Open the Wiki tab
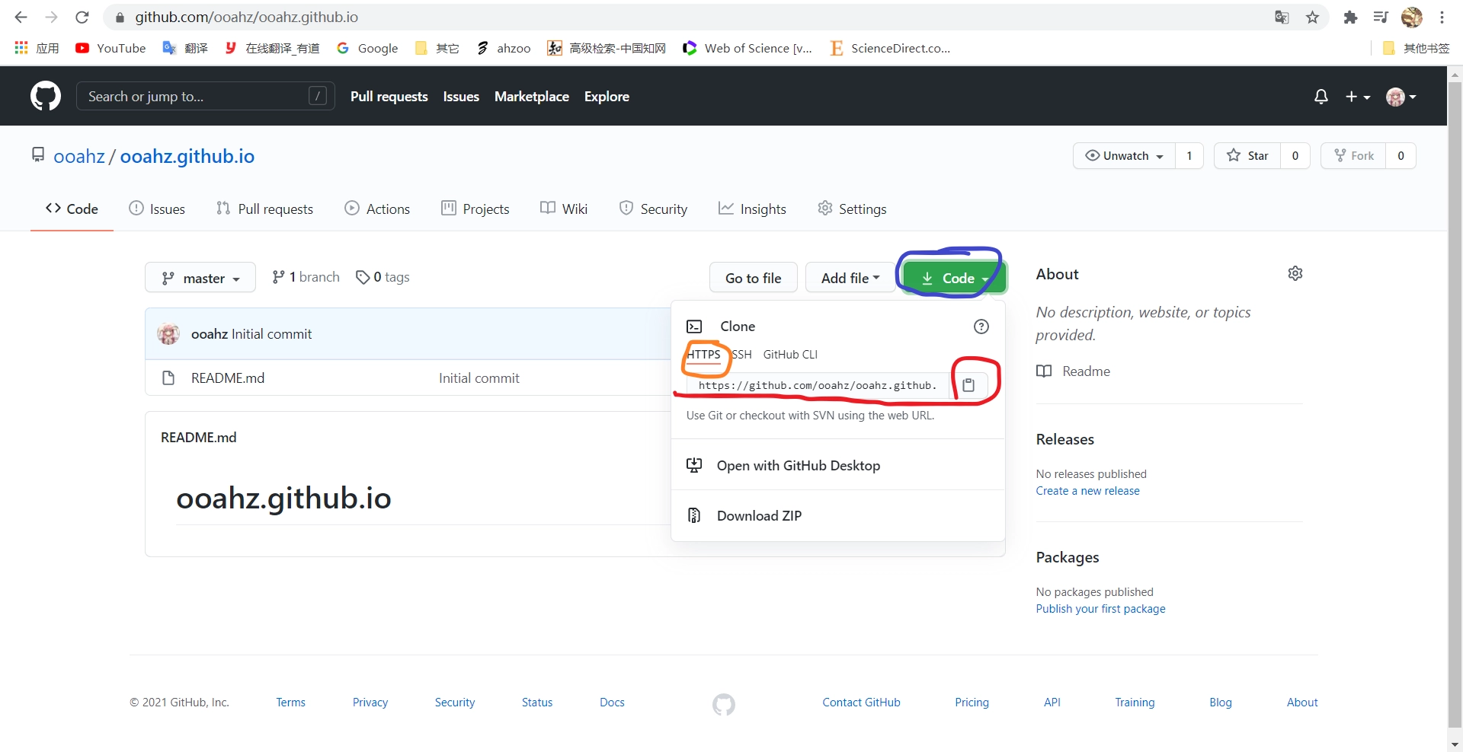Image resolution: width=1463 pixels, height=752 pixels. pos(564,209)
